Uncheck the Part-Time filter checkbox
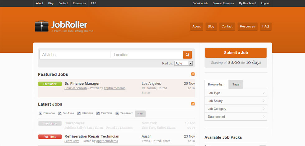 coord(98,113)
